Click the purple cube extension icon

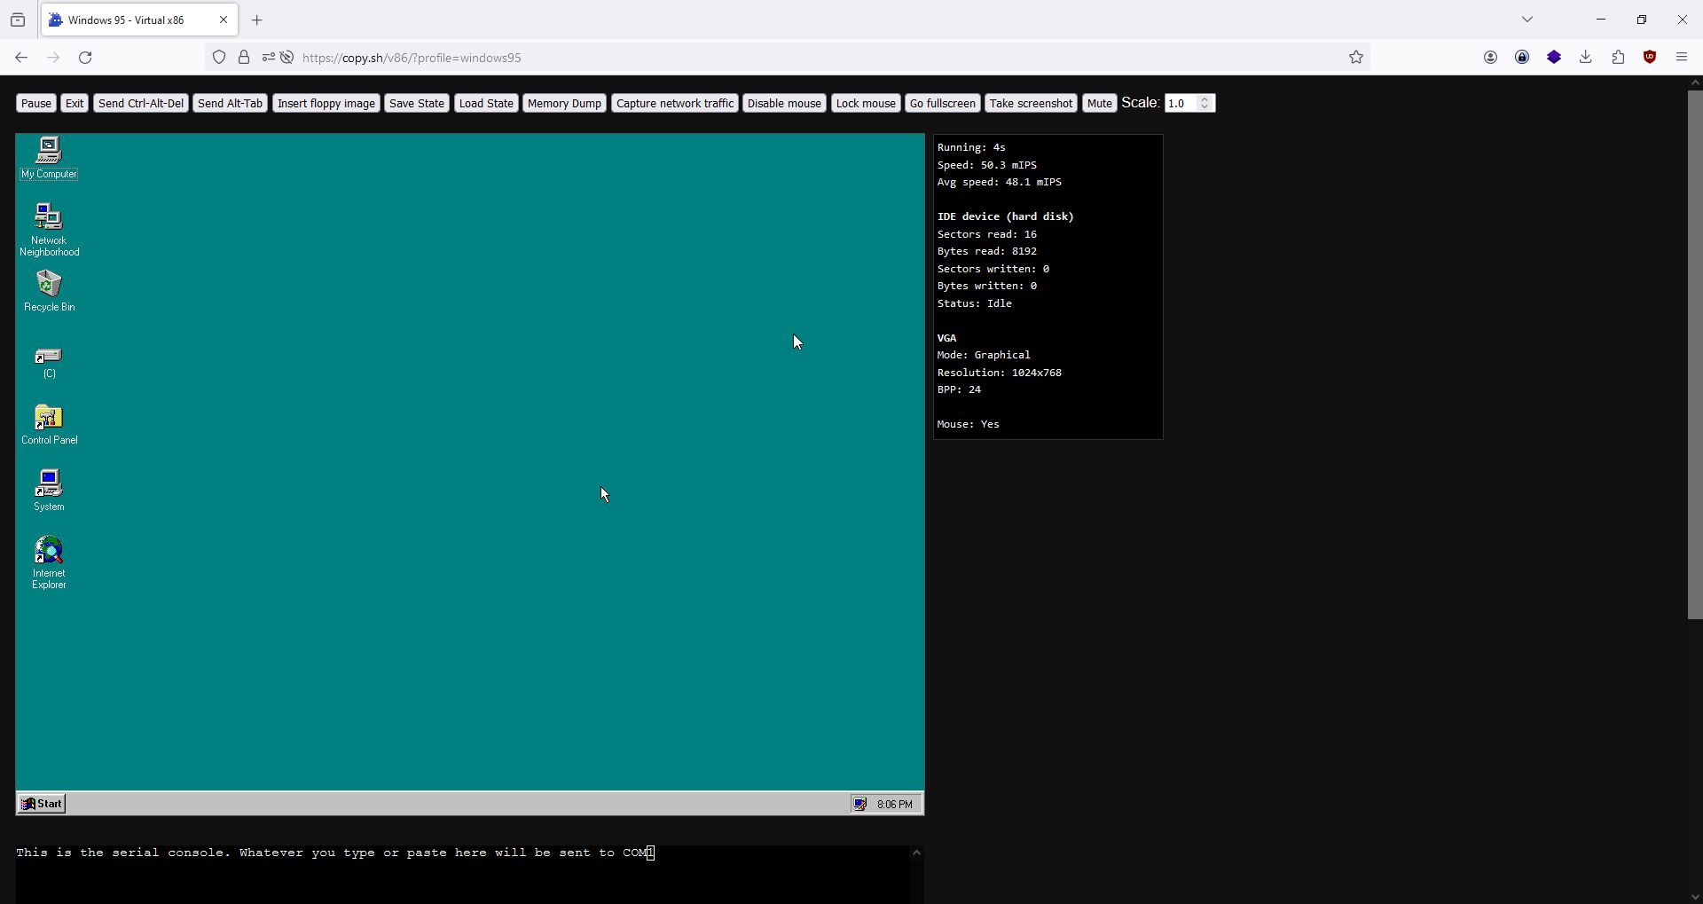coord(1554,58)
